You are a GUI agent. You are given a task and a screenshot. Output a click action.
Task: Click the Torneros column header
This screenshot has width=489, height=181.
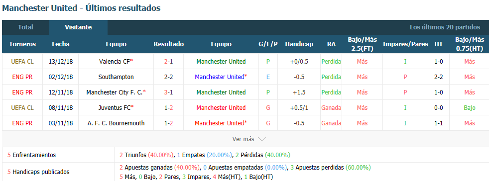coord(22,44)
